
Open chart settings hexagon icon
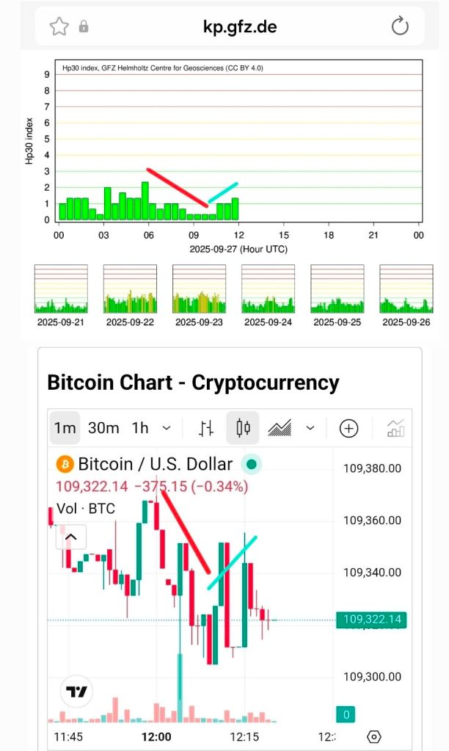(374, 736)
